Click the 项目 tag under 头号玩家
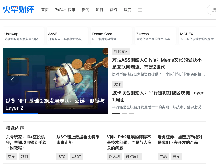The width and height of the screenshot is (216, 164). [25, 157]
